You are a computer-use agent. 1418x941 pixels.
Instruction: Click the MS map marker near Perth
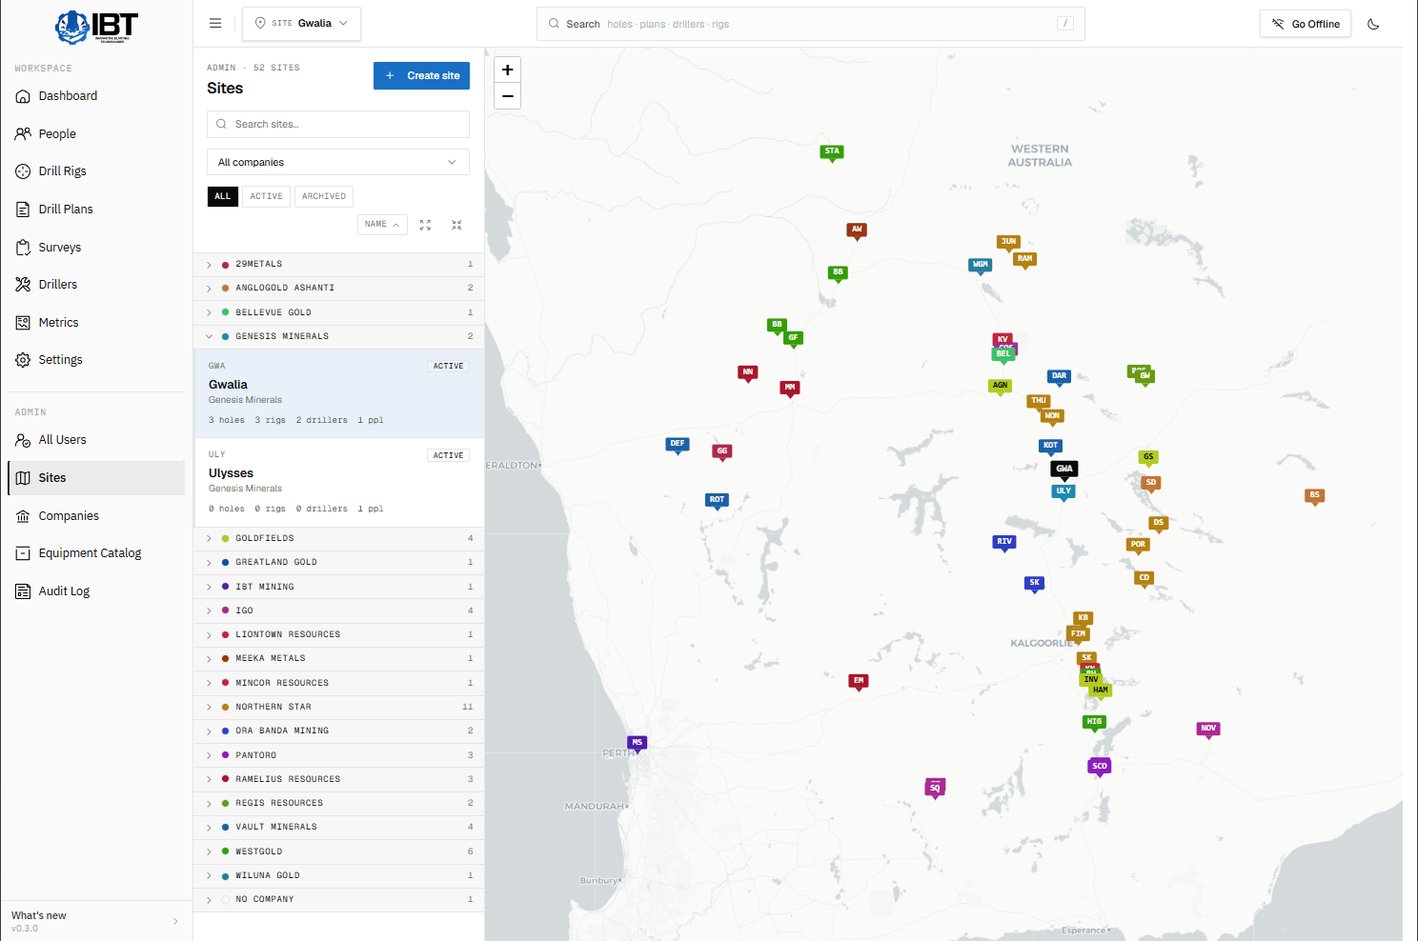(x=638, y=743)
